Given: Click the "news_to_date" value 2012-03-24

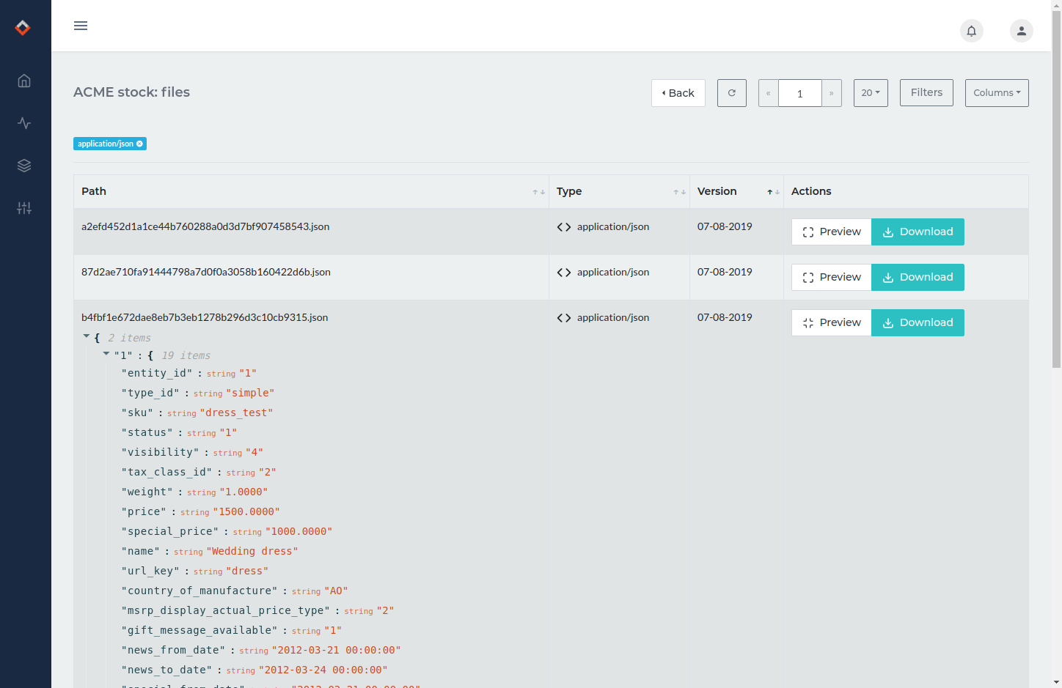Looking at the screenshot, I should (323, 670).
